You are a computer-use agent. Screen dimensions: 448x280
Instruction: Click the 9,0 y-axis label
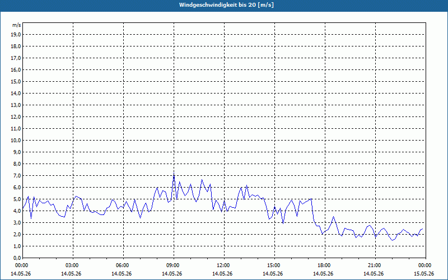point(17,152)
